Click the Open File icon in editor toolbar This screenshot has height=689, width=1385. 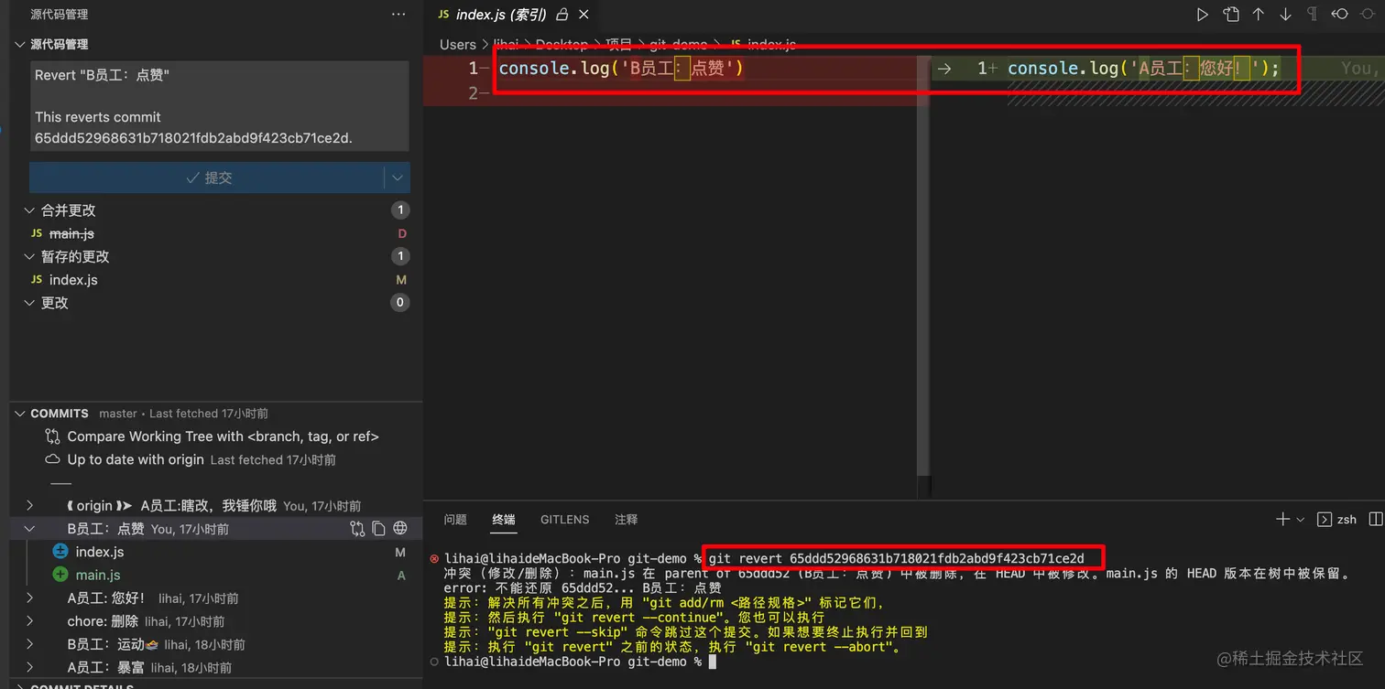point(1231,15)
